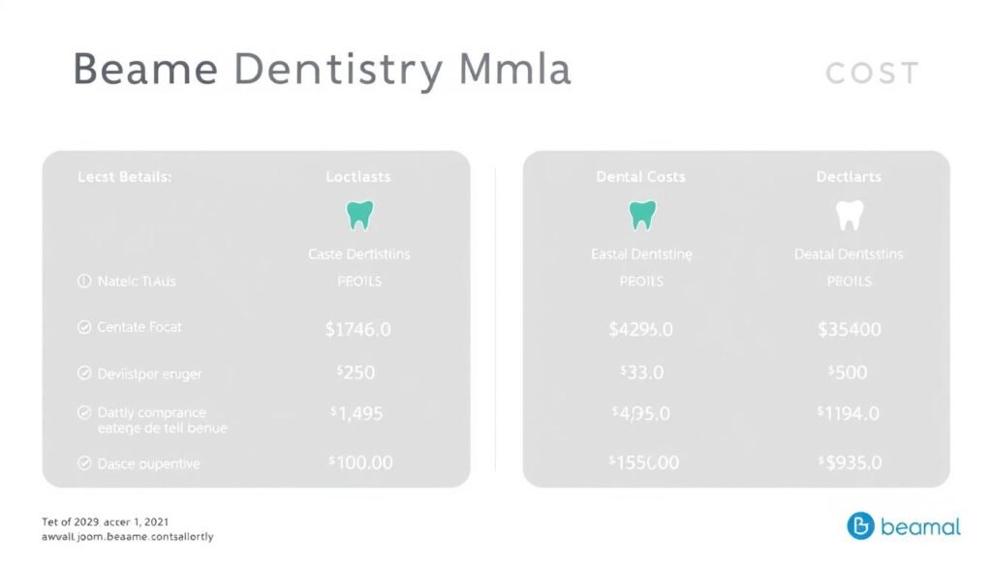This screenshot has width=992, height=566.
Task: Toggle the Dattly comprance check mark
Action: (83, 413)
